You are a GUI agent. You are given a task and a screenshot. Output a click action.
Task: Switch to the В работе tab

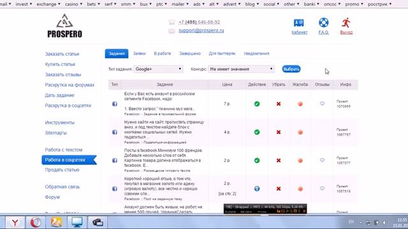pos(163,53)
